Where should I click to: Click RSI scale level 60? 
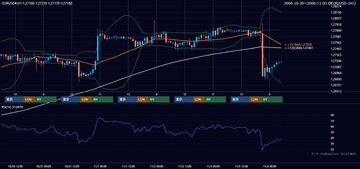[x=332, y=126]
